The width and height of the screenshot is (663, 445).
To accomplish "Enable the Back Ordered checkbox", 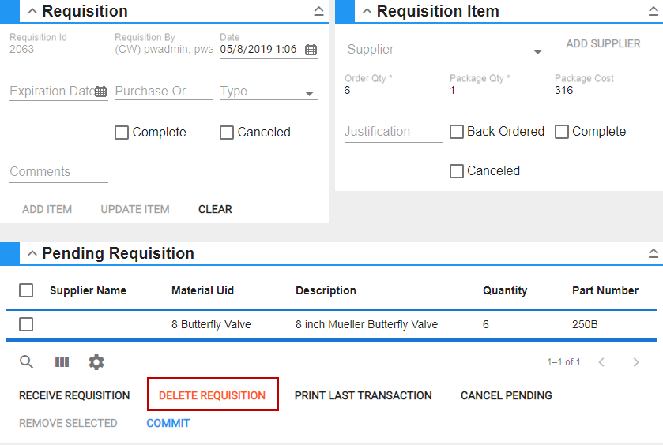I will [457, 132].
